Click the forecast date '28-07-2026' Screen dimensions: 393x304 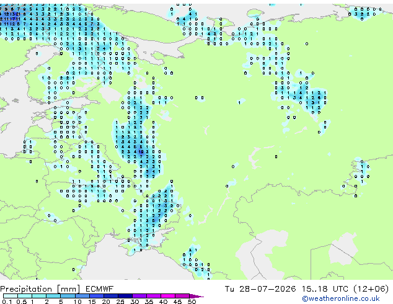[x=267, y=289]
